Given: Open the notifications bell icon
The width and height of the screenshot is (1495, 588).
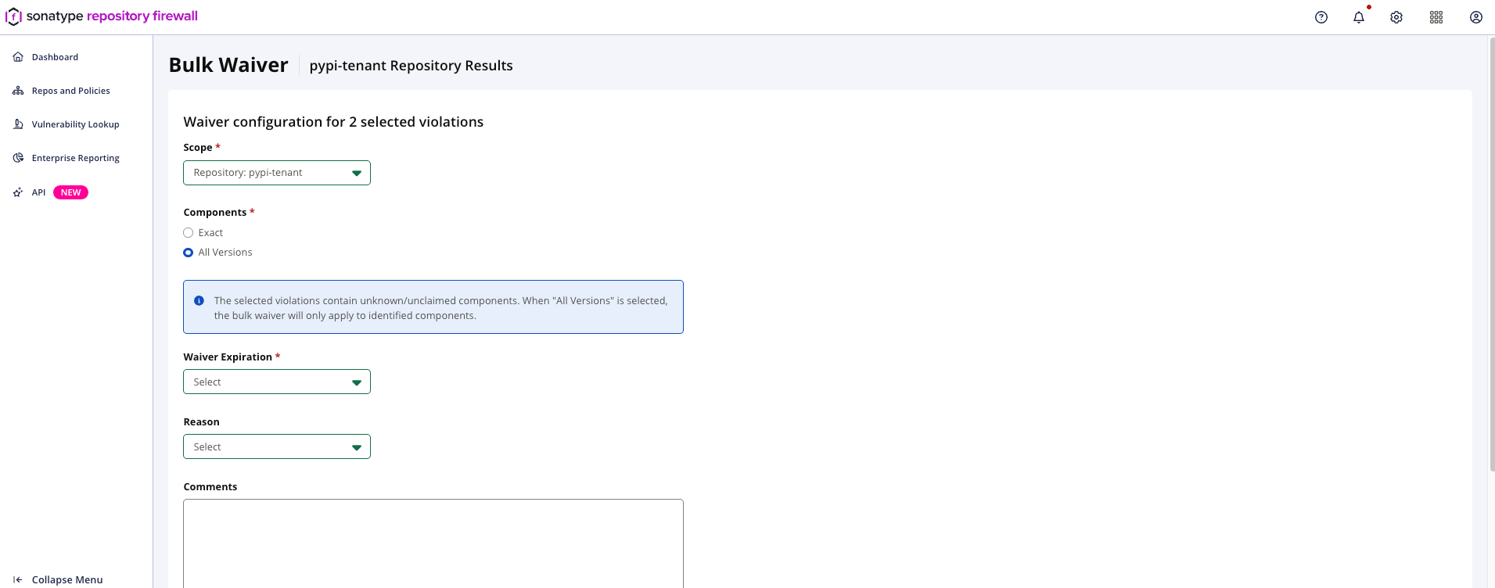Looking at the screenshot, I should click(x=1359, y=17).
